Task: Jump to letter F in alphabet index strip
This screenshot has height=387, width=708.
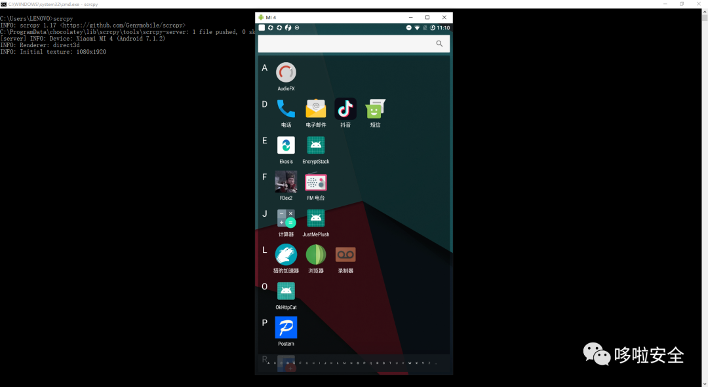Action: (x=301, y=363)
